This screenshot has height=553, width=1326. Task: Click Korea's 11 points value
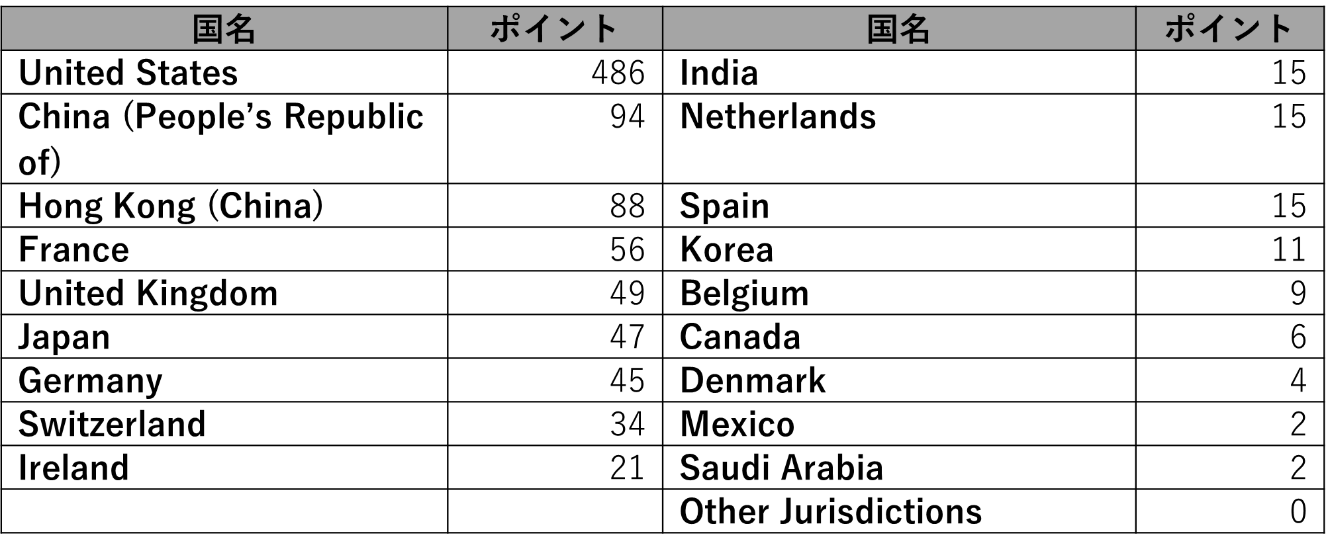click(x=1230, y=249)
